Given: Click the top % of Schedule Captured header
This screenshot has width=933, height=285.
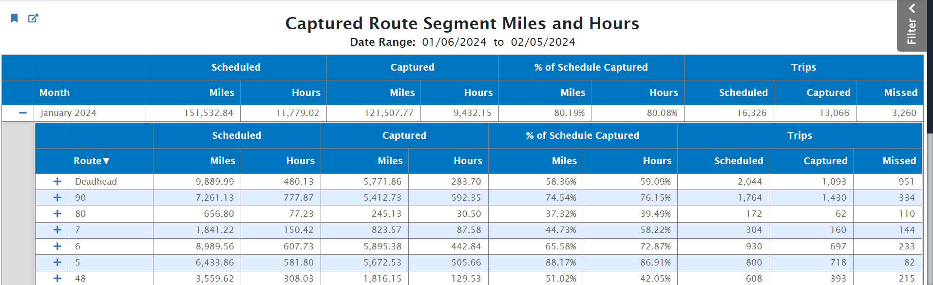Looking at the screenshot, I should tap(591, 68).
